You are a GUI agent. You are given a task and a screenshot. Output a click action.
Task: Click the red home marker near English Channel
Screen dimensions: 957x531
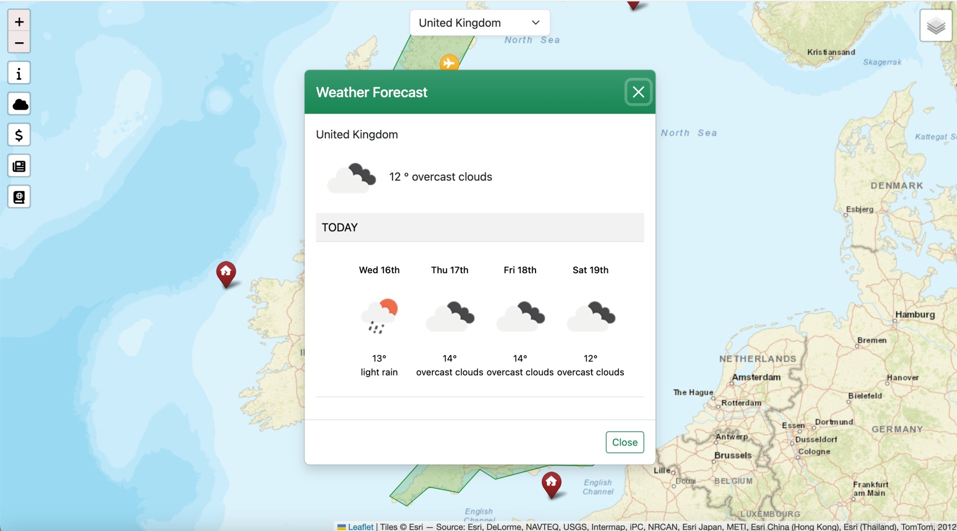[x=551, y=483]
